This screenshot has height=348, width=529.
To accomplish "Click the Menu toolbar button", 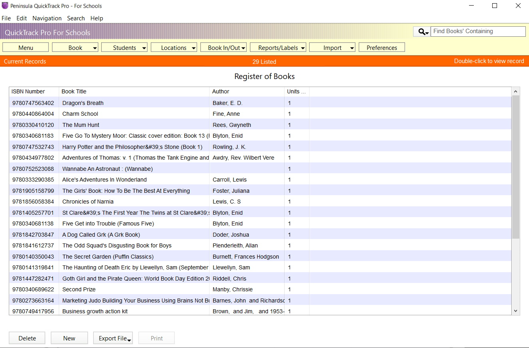I will [x=26, y=47].
